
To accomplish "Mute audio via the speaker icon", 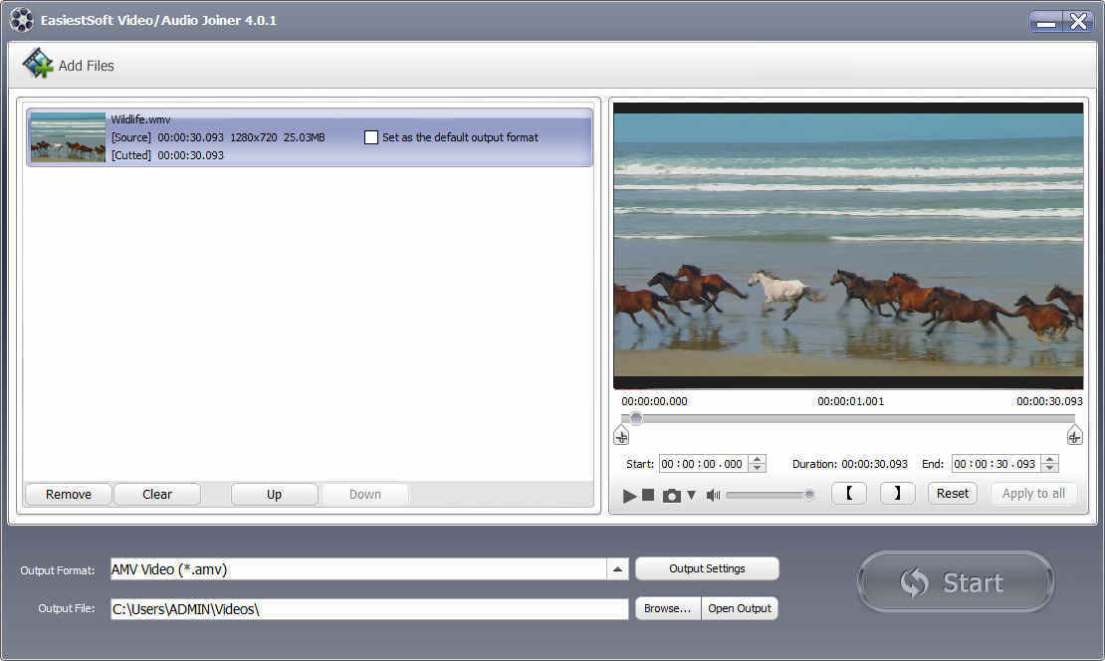I will (713, 494).
